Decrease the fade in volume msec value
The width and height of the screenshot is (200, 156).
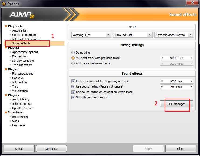coord(162,81)
